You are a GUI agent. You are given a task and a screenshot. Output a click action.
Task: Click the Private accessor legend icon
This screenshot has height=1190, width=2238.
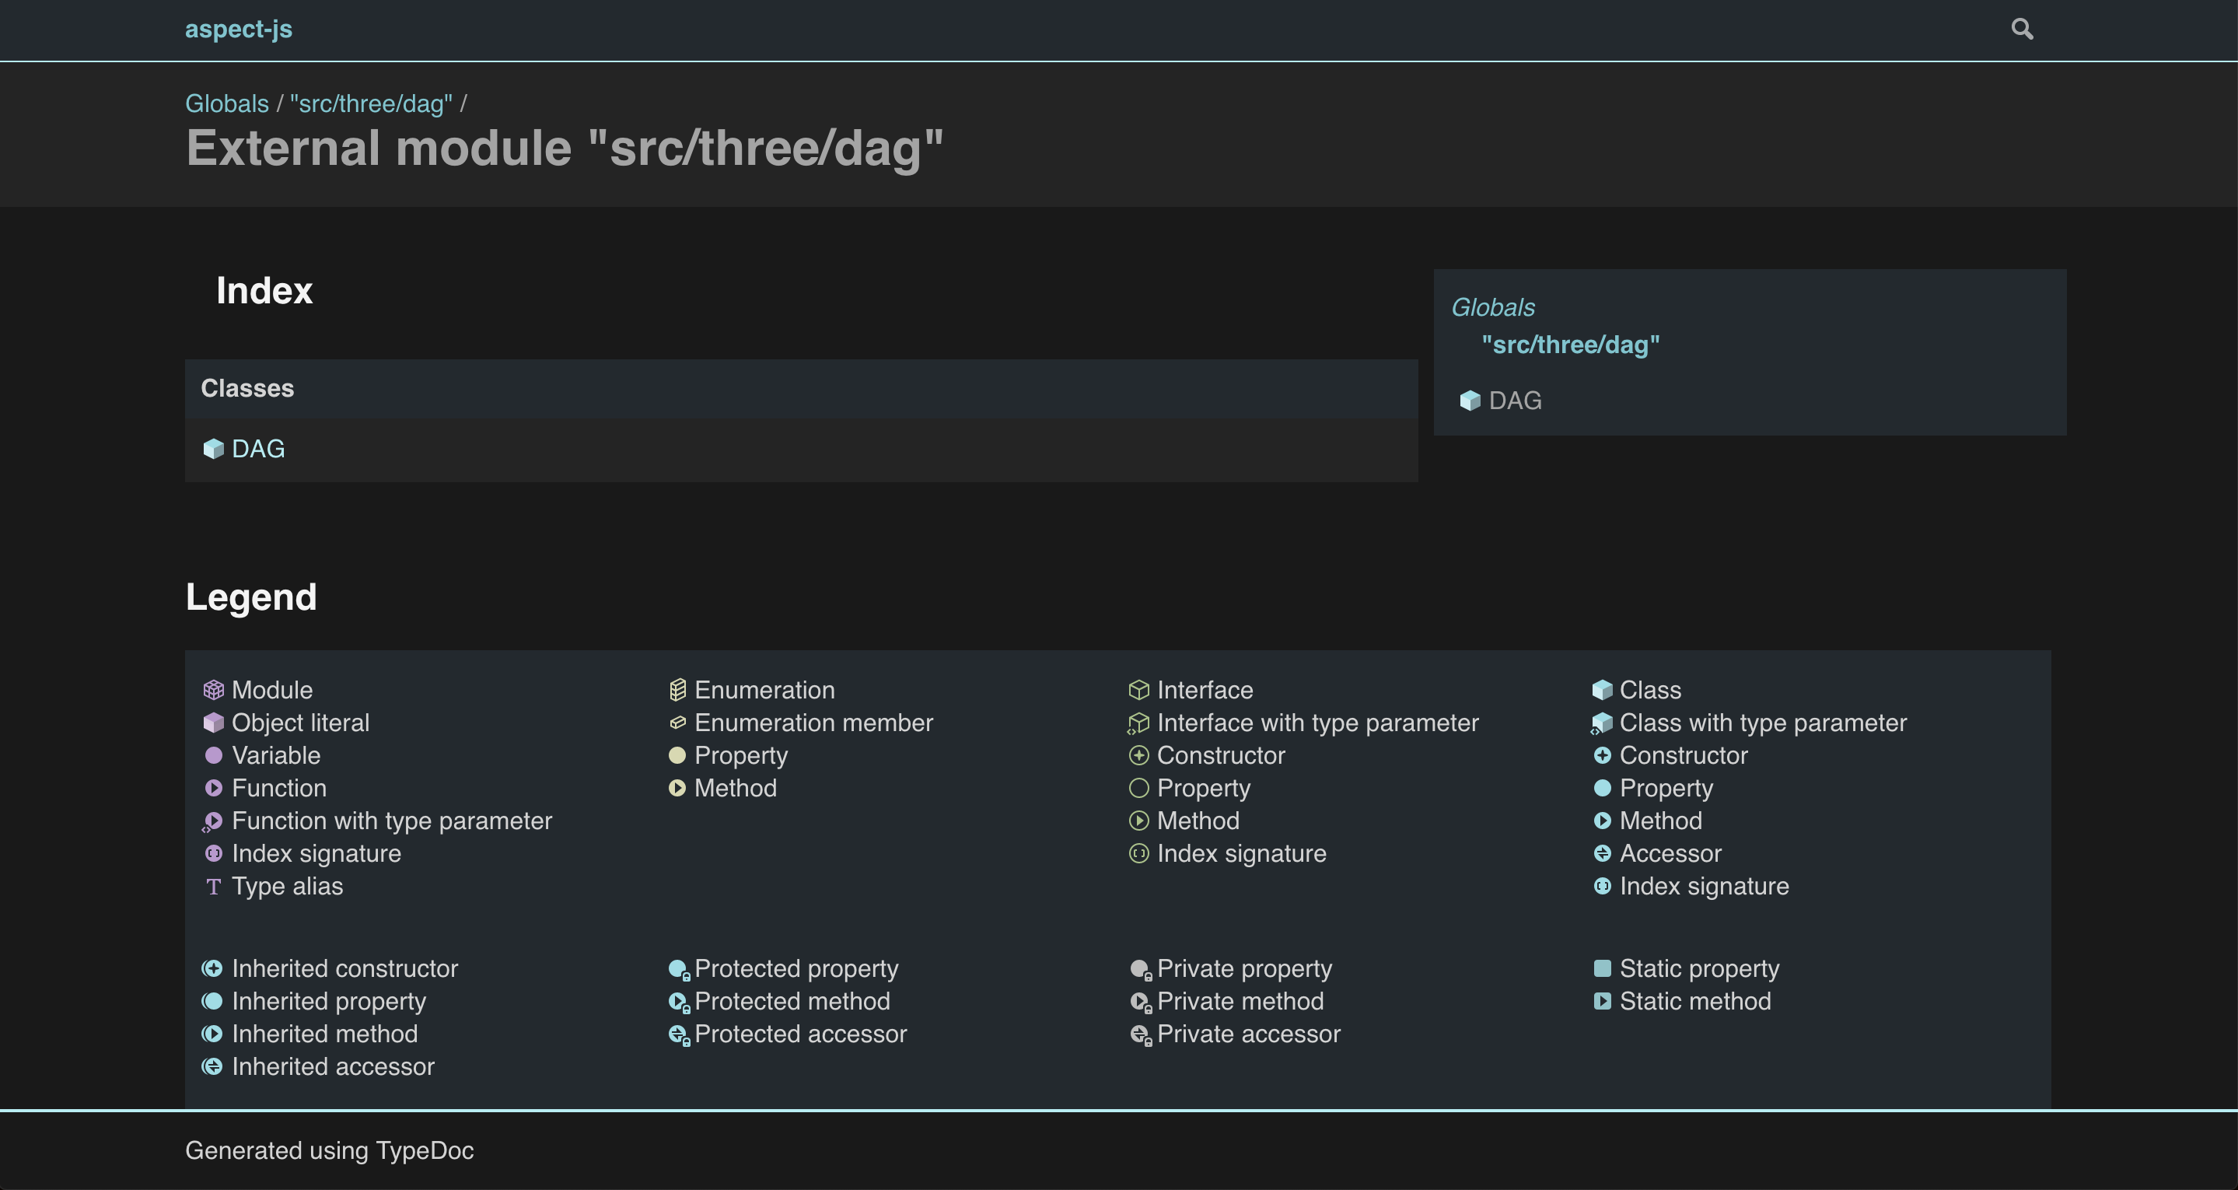[1140, 1034]
